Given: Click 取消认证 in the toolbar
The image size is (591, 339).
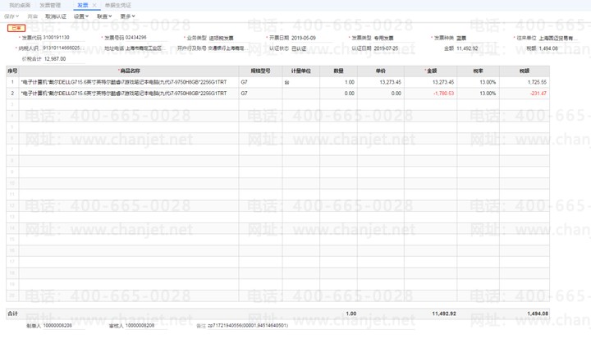Looking at the screenshot, I should [x=56, y=16].
